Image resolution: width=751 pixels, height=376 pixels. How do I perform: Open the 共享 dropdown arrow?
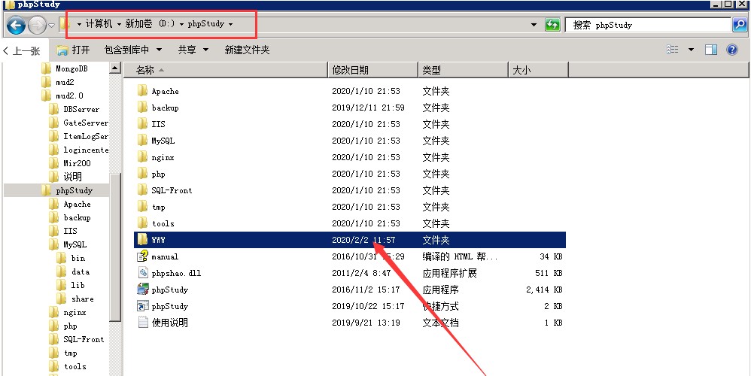pyautogui.click(x=206, y=50)
